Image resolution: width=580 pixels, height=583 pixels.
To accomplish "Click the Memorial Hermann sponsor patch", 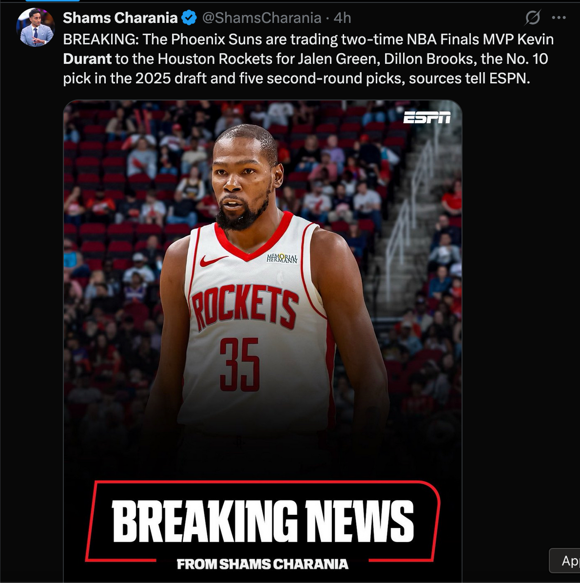I will coord(282,259).
